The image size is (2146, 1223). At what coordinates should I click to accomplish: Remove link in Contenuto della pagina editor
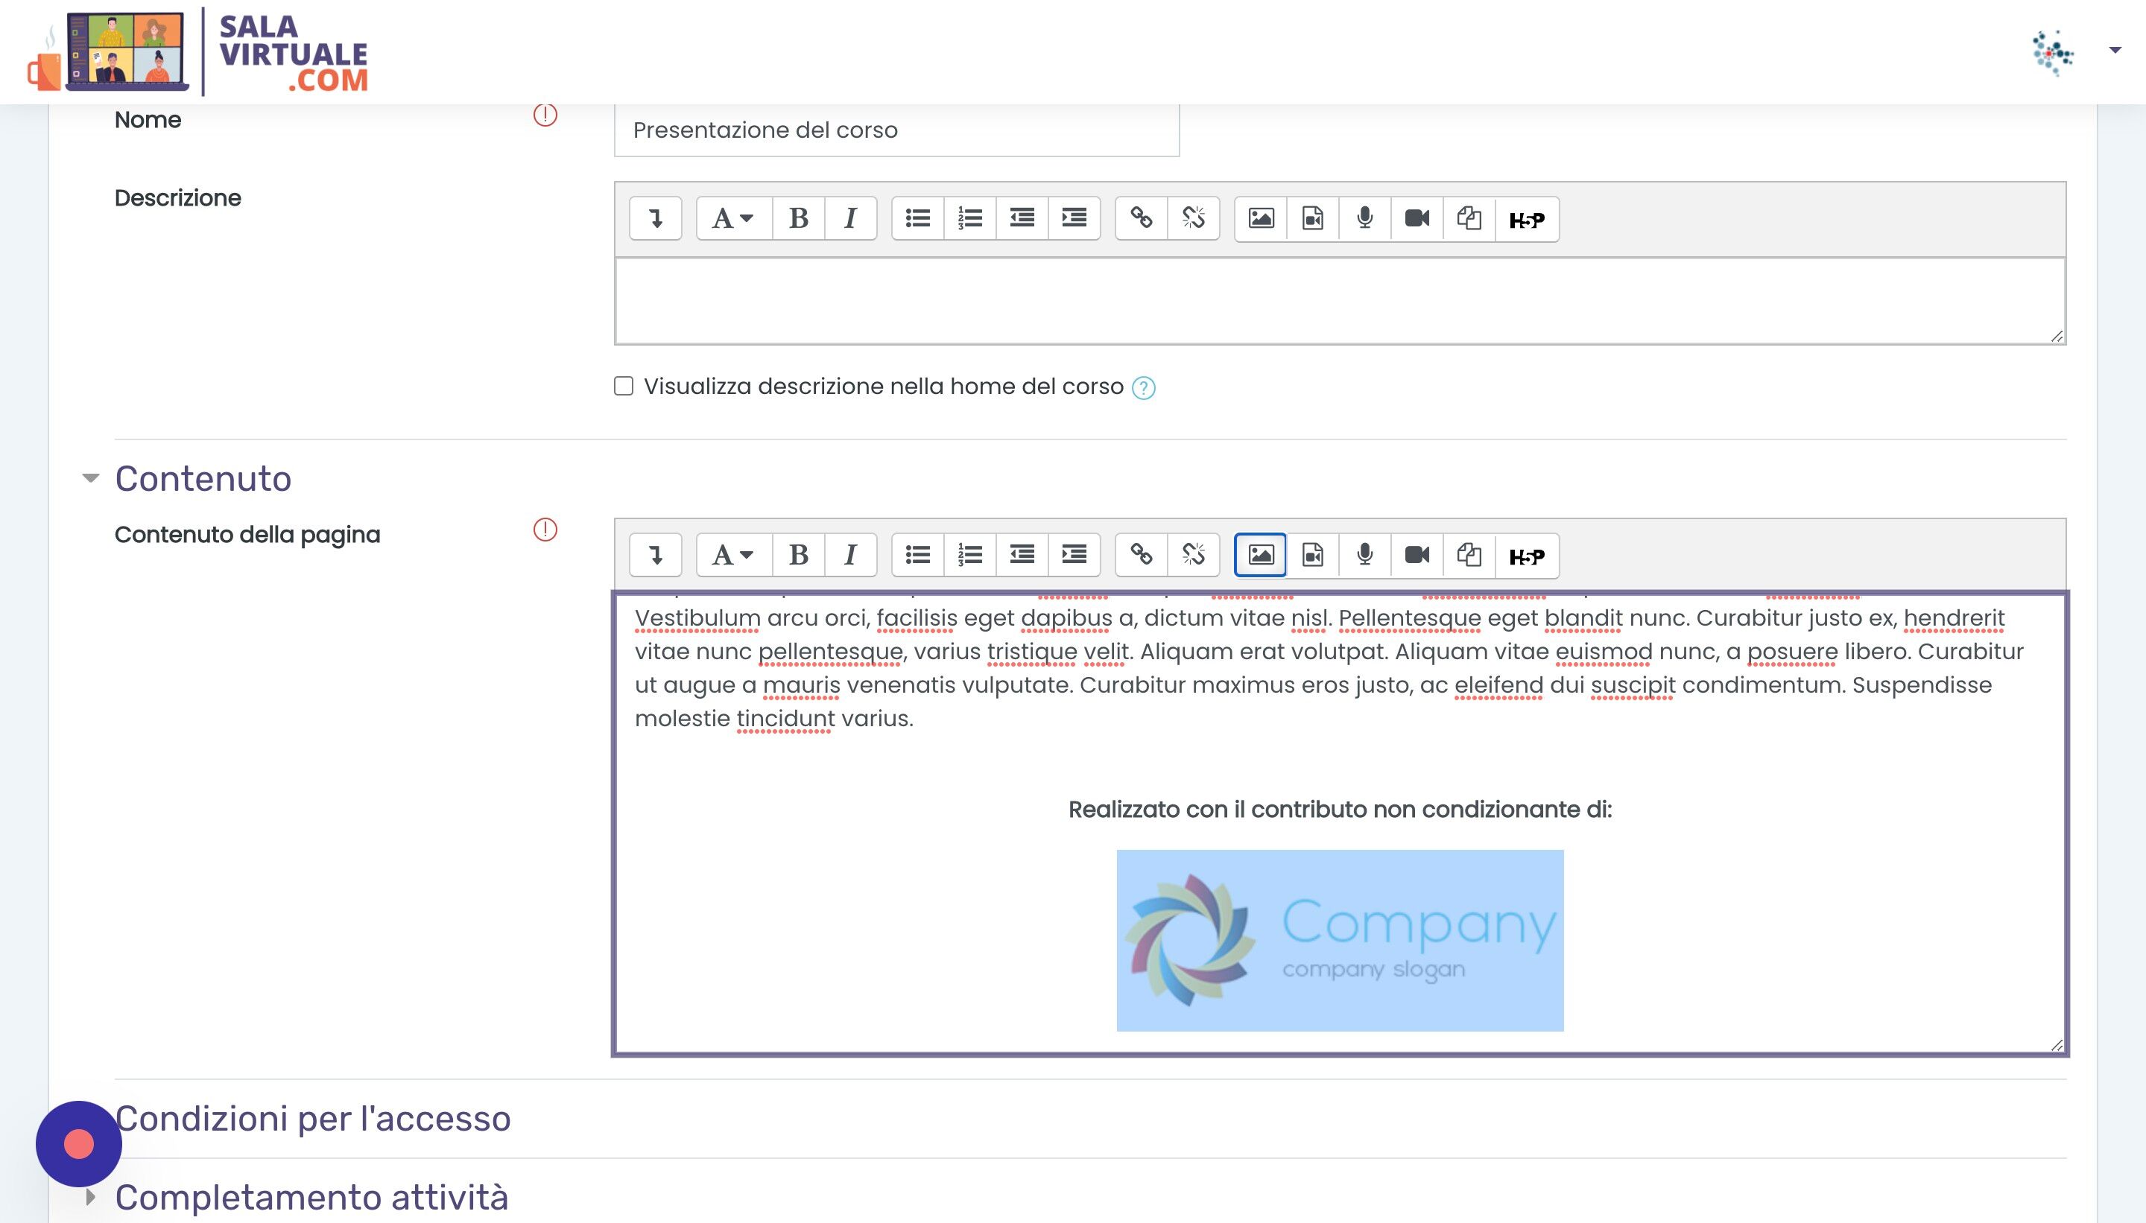(1193, 554)
